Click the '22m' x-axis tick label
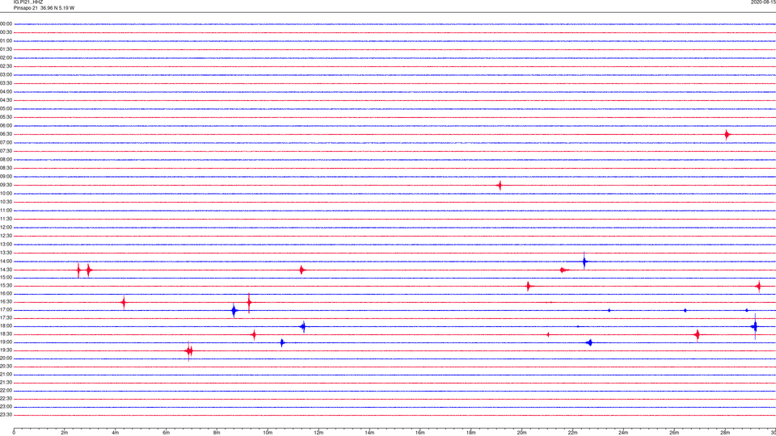776x436 pixels. [572, 433]
